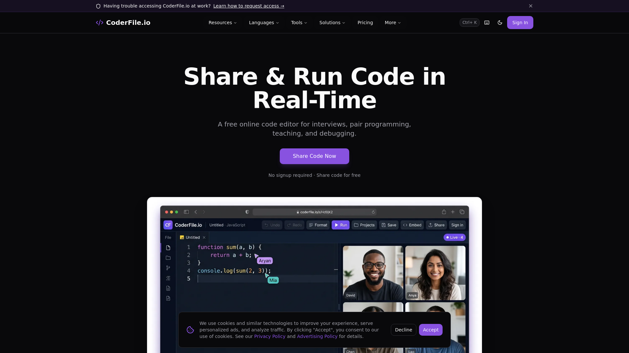Expand the Solutions menu
The width and height of the screenshot is (629, 353).
pyautogui.click(x=332, y=23)
